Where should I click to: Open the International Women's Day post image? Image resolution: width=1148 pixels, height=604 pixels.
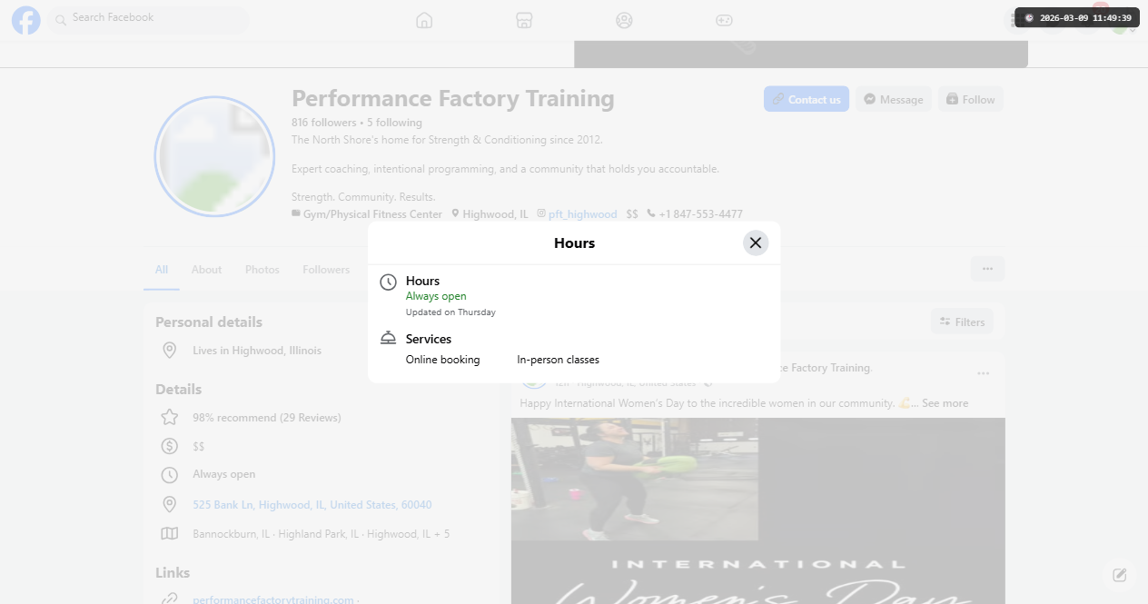pyautogui.click(x=758, y=510)
